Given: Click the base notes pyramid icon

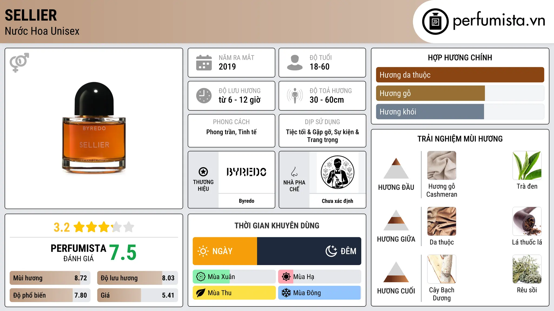Looking at the screenshot, I should coord(396,272).
